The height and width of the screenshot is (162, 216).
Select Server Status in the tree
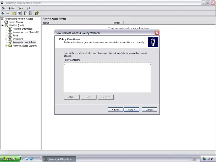pyautogui.click(x=16, y=22)
